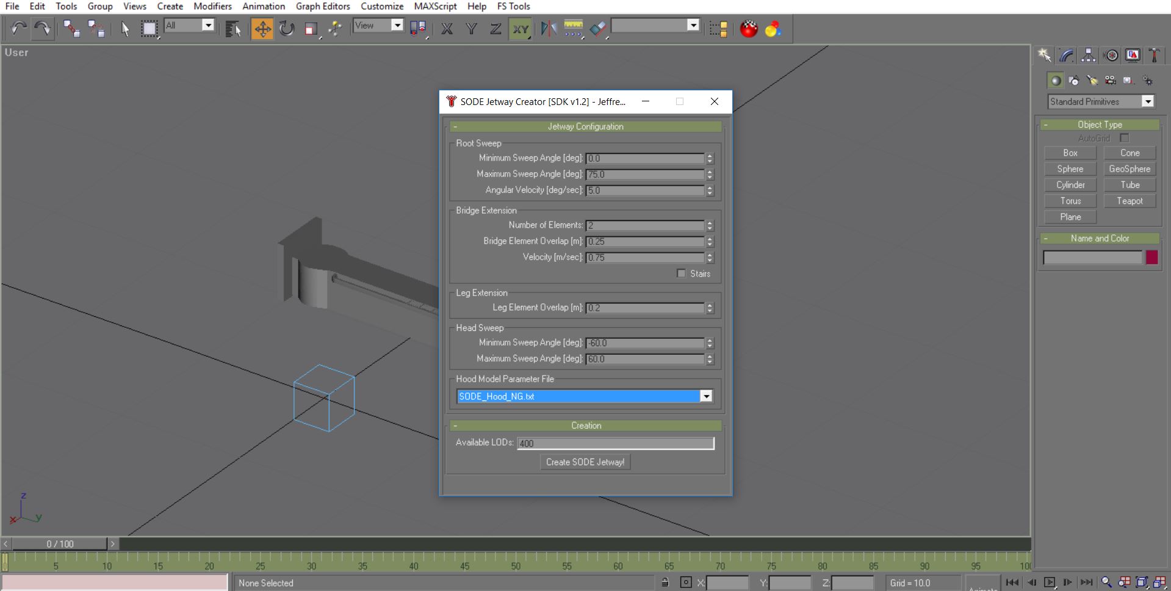The height and width of the screenshot is (591, 1171).
Task: Restrict transform to Y axis
Action: (x=471, y=29)
